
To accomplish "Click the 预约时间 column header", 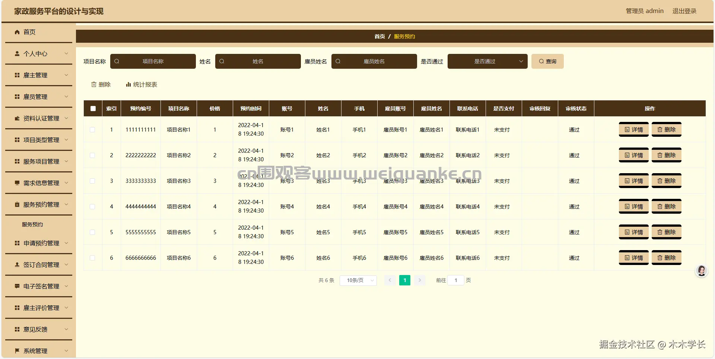I will [251, 109].
